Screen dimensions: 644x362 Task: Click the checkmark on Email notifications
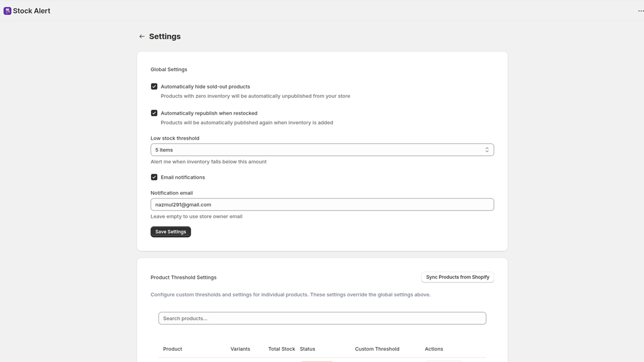tap(154, 177)
